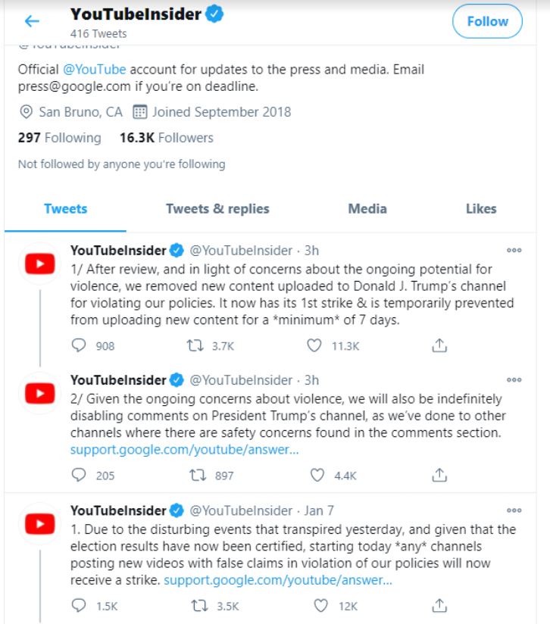Viewport: 550px width, 624px height.
Task: Open the more options menu on the second tweet
Action: click(x=514, y=380)
